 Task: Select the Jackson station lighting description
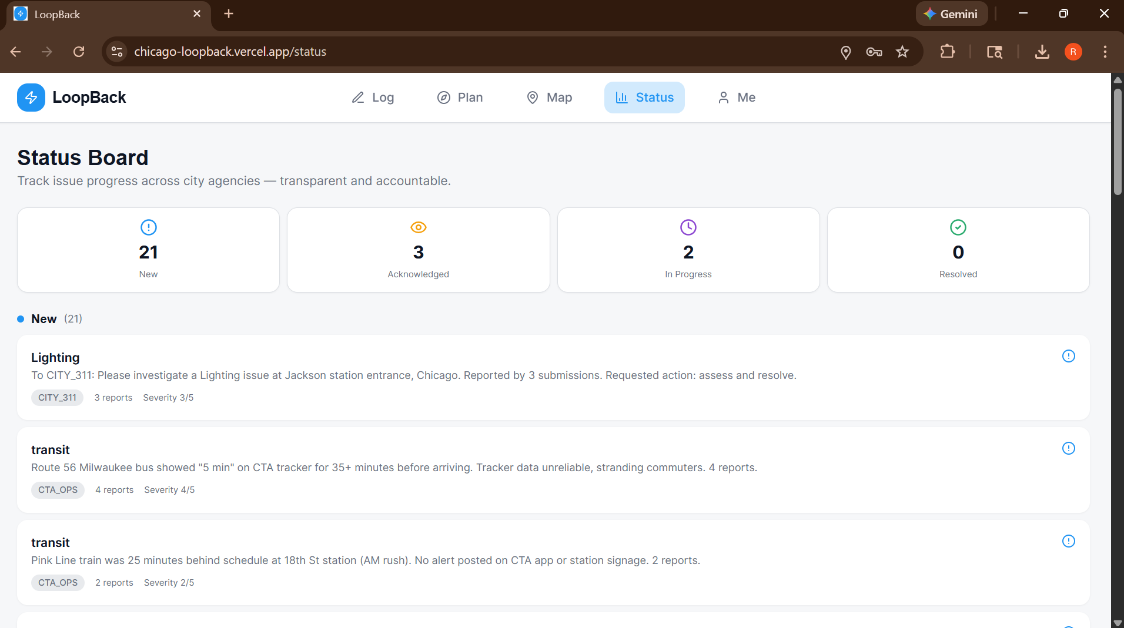click(x=414, y=375)
